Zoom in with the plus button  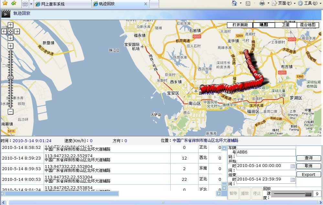(x=10, y=46)
